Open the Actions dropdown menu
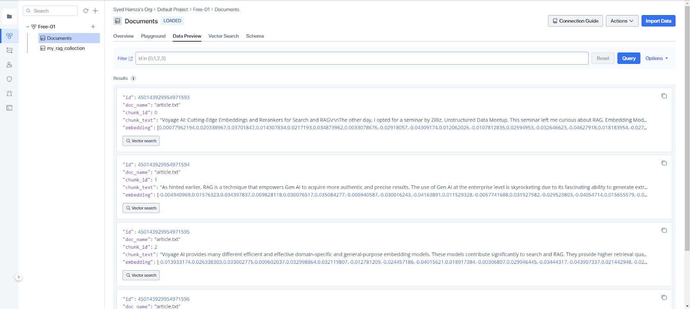690x309 pixels. click(x=621, y=21)
